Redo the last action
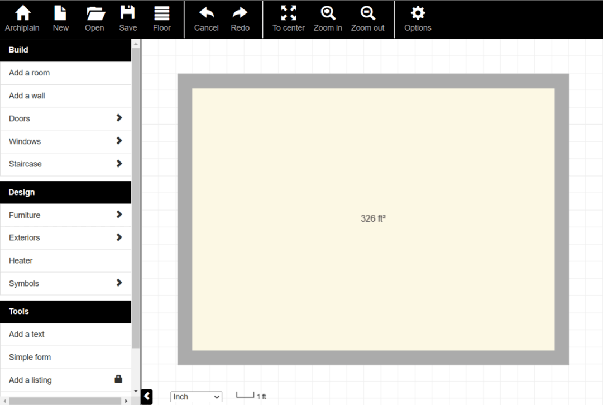603x405 pixels. (x=240, y=18)
